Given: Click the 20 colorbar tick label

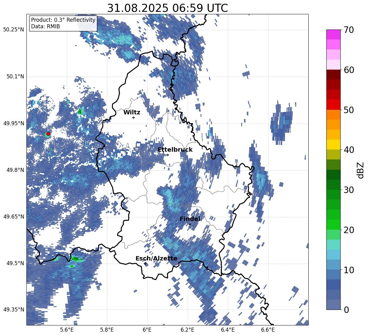Looking at the screenshot, I should tap(349, 230).
